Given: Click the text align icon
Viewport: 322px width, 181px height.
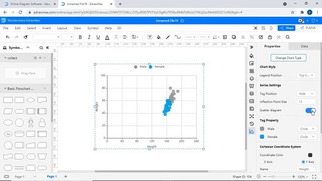Looking at the screenshot, I should 125,37.
